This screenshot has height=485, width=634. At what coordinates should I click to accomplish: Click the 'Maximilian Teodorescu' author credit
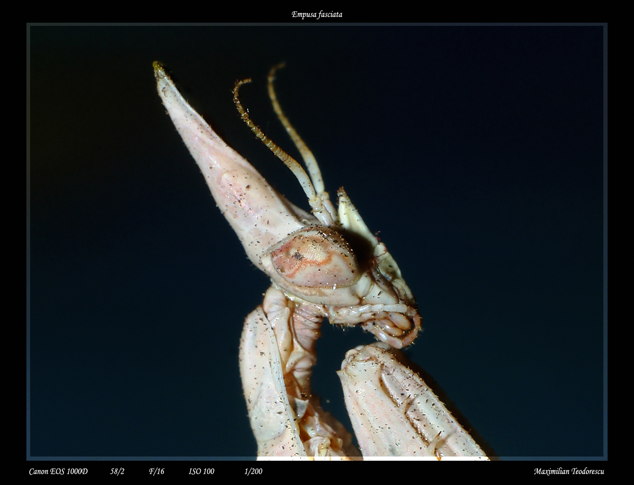(568, 471)
